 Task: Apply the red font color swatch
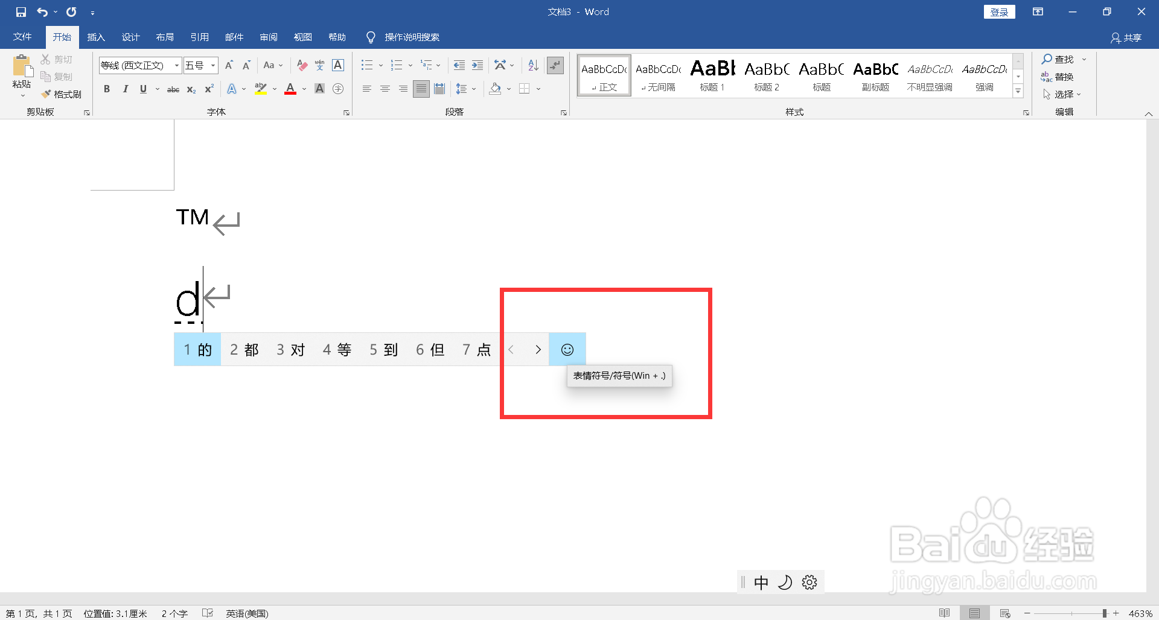(x=290, y=89)
